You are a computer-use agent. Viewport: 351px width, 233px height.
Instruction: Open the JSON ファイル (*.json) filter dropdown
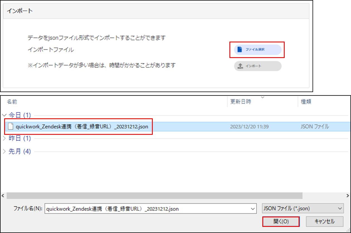(303, 208)
